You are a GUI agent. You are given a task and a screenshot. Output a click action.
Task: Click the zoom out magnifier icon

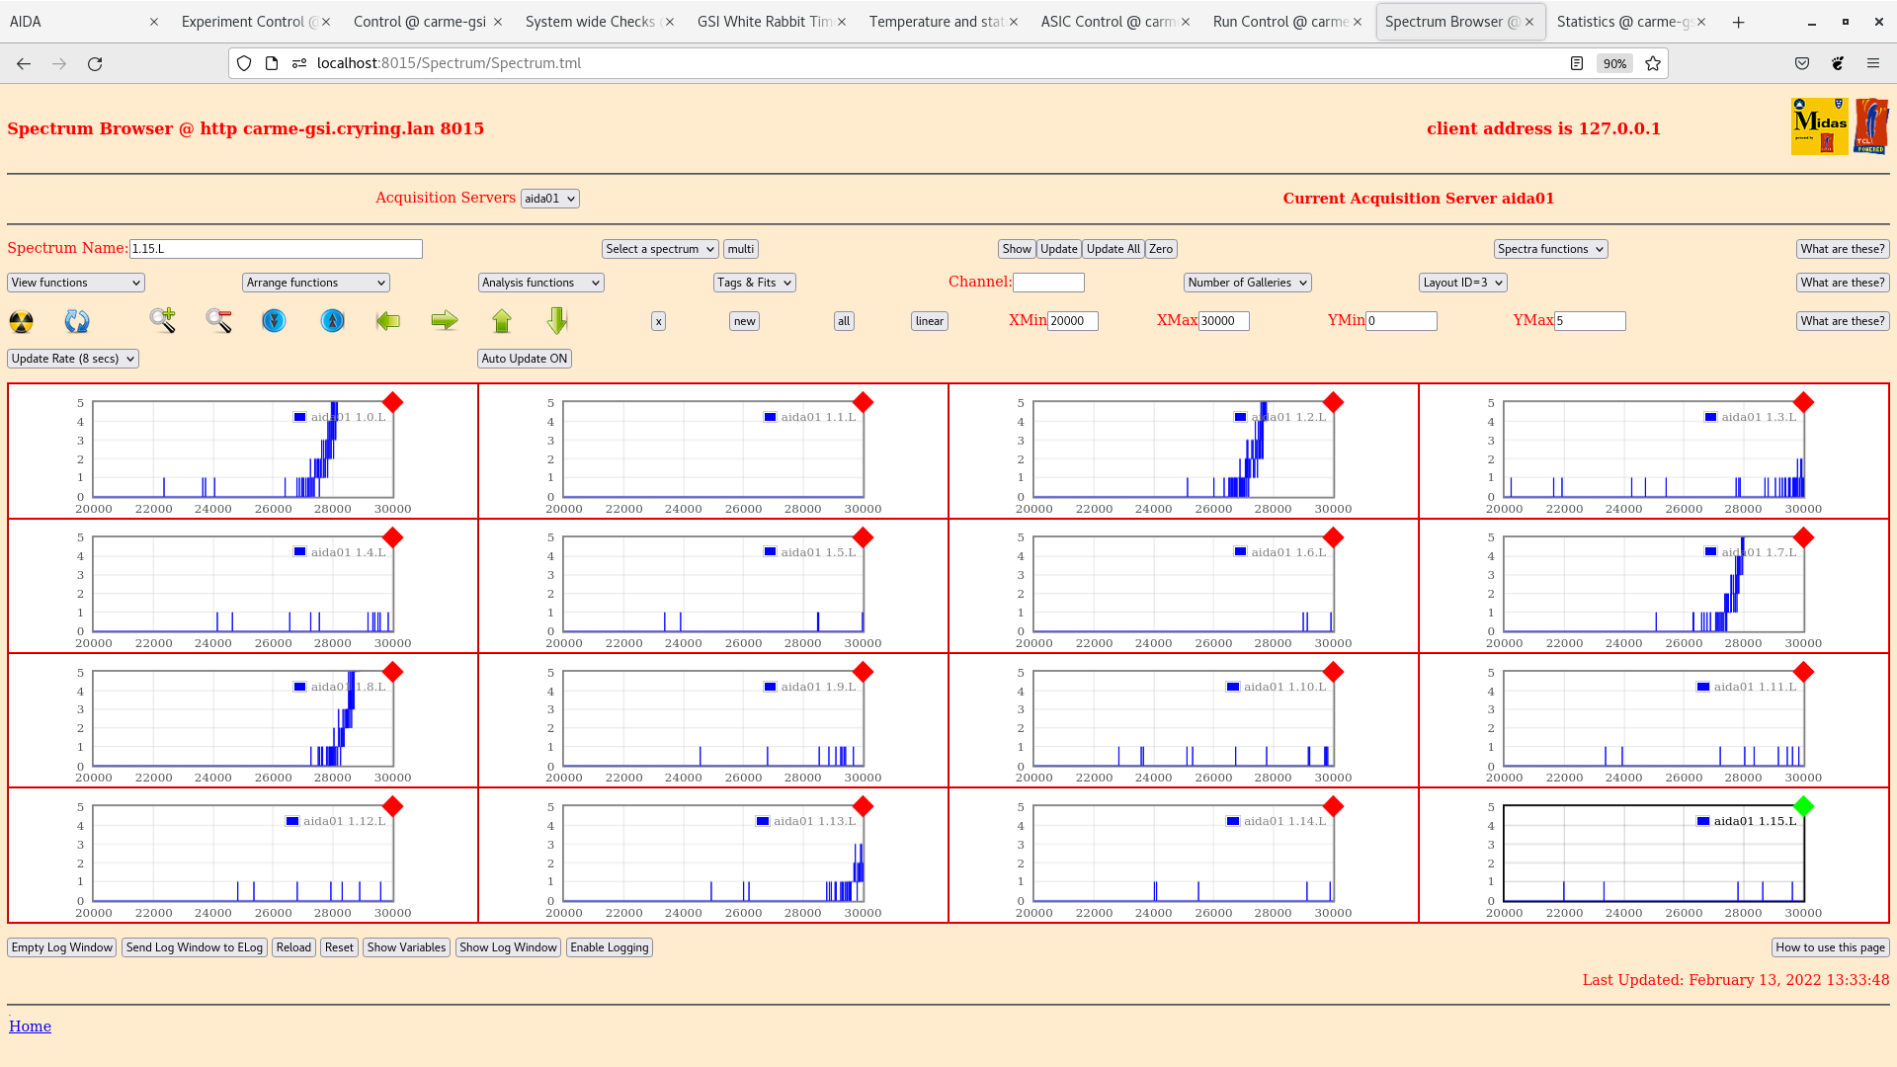(x=218, y=320)
